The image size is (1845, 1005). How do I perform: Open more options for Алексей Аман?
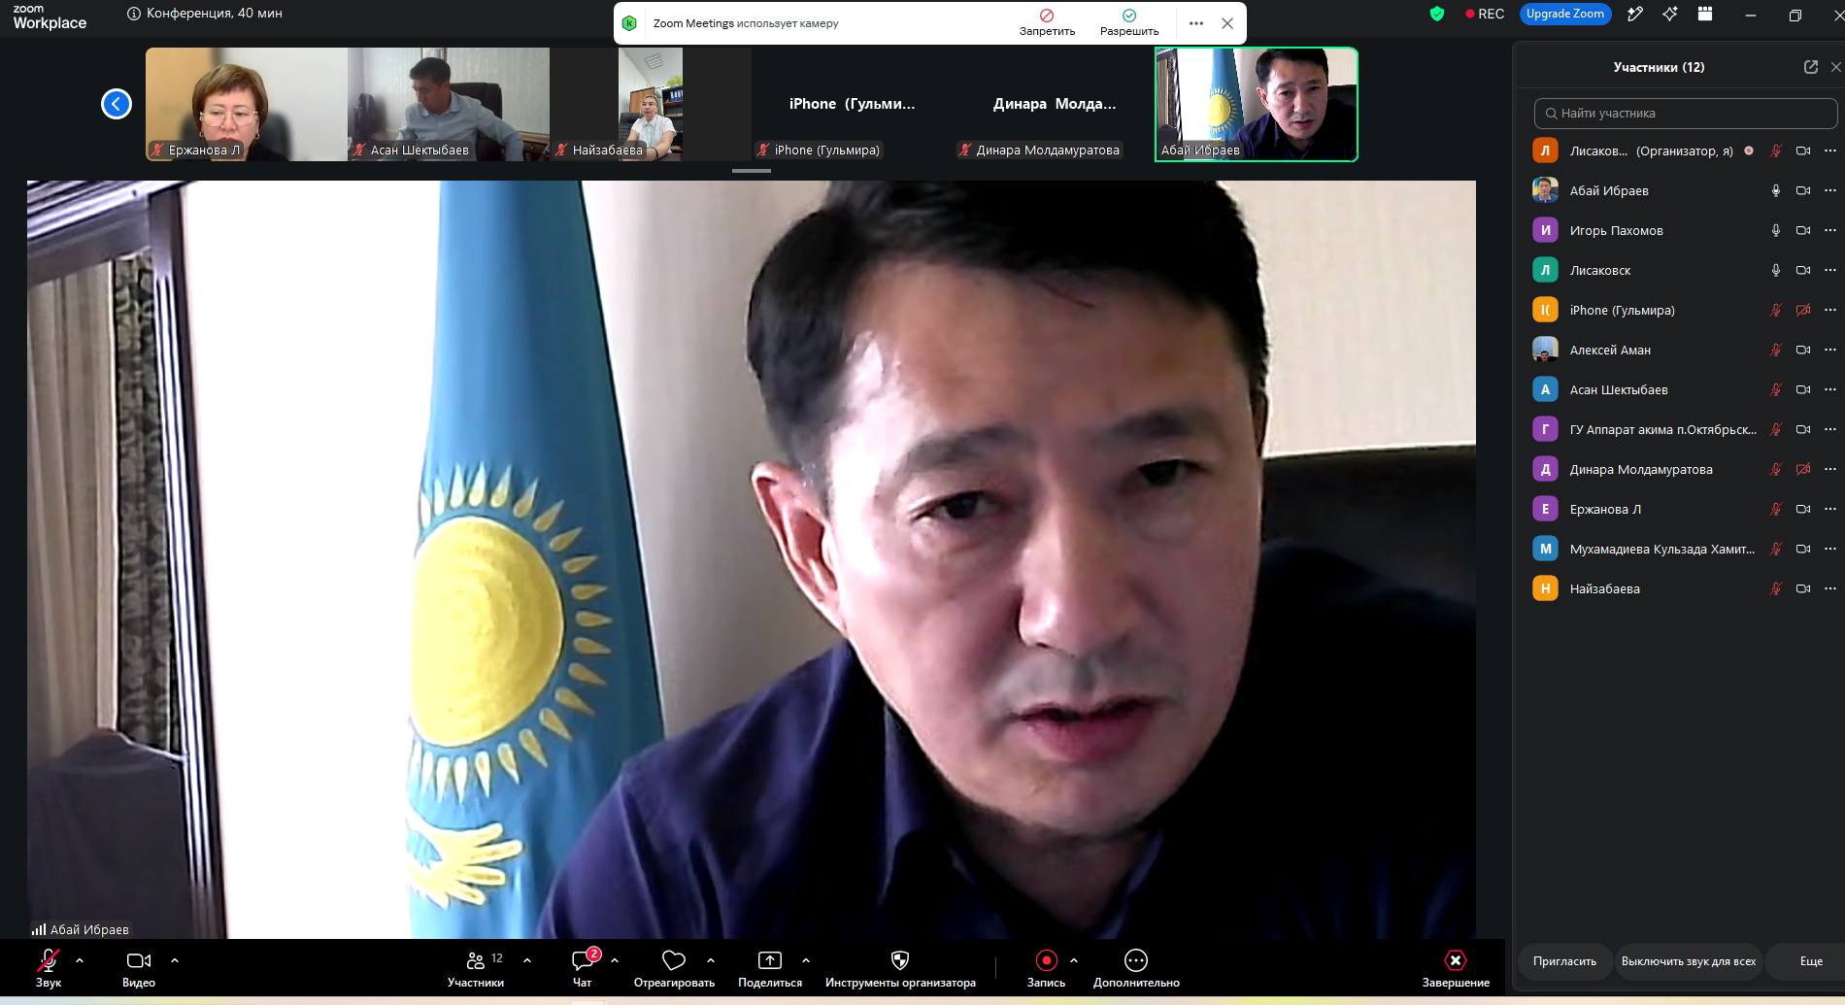pyautogui.click(x=1830, y=350)
